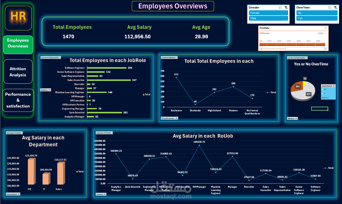Click the Total Empolyees value 1470
The image size is (342, 204).
point(68,37)
